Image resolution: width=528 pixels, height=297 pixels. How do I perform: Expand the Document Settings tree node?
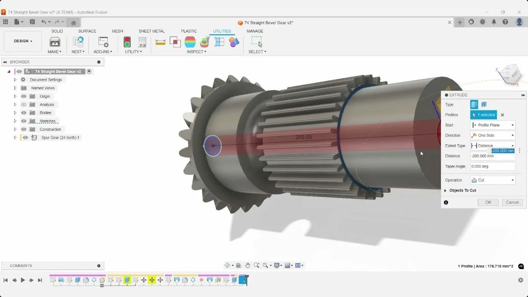15,80
